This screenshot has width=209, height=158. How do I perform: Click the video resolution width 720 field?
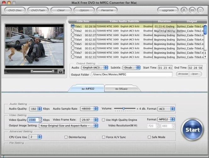pos(152,126)
